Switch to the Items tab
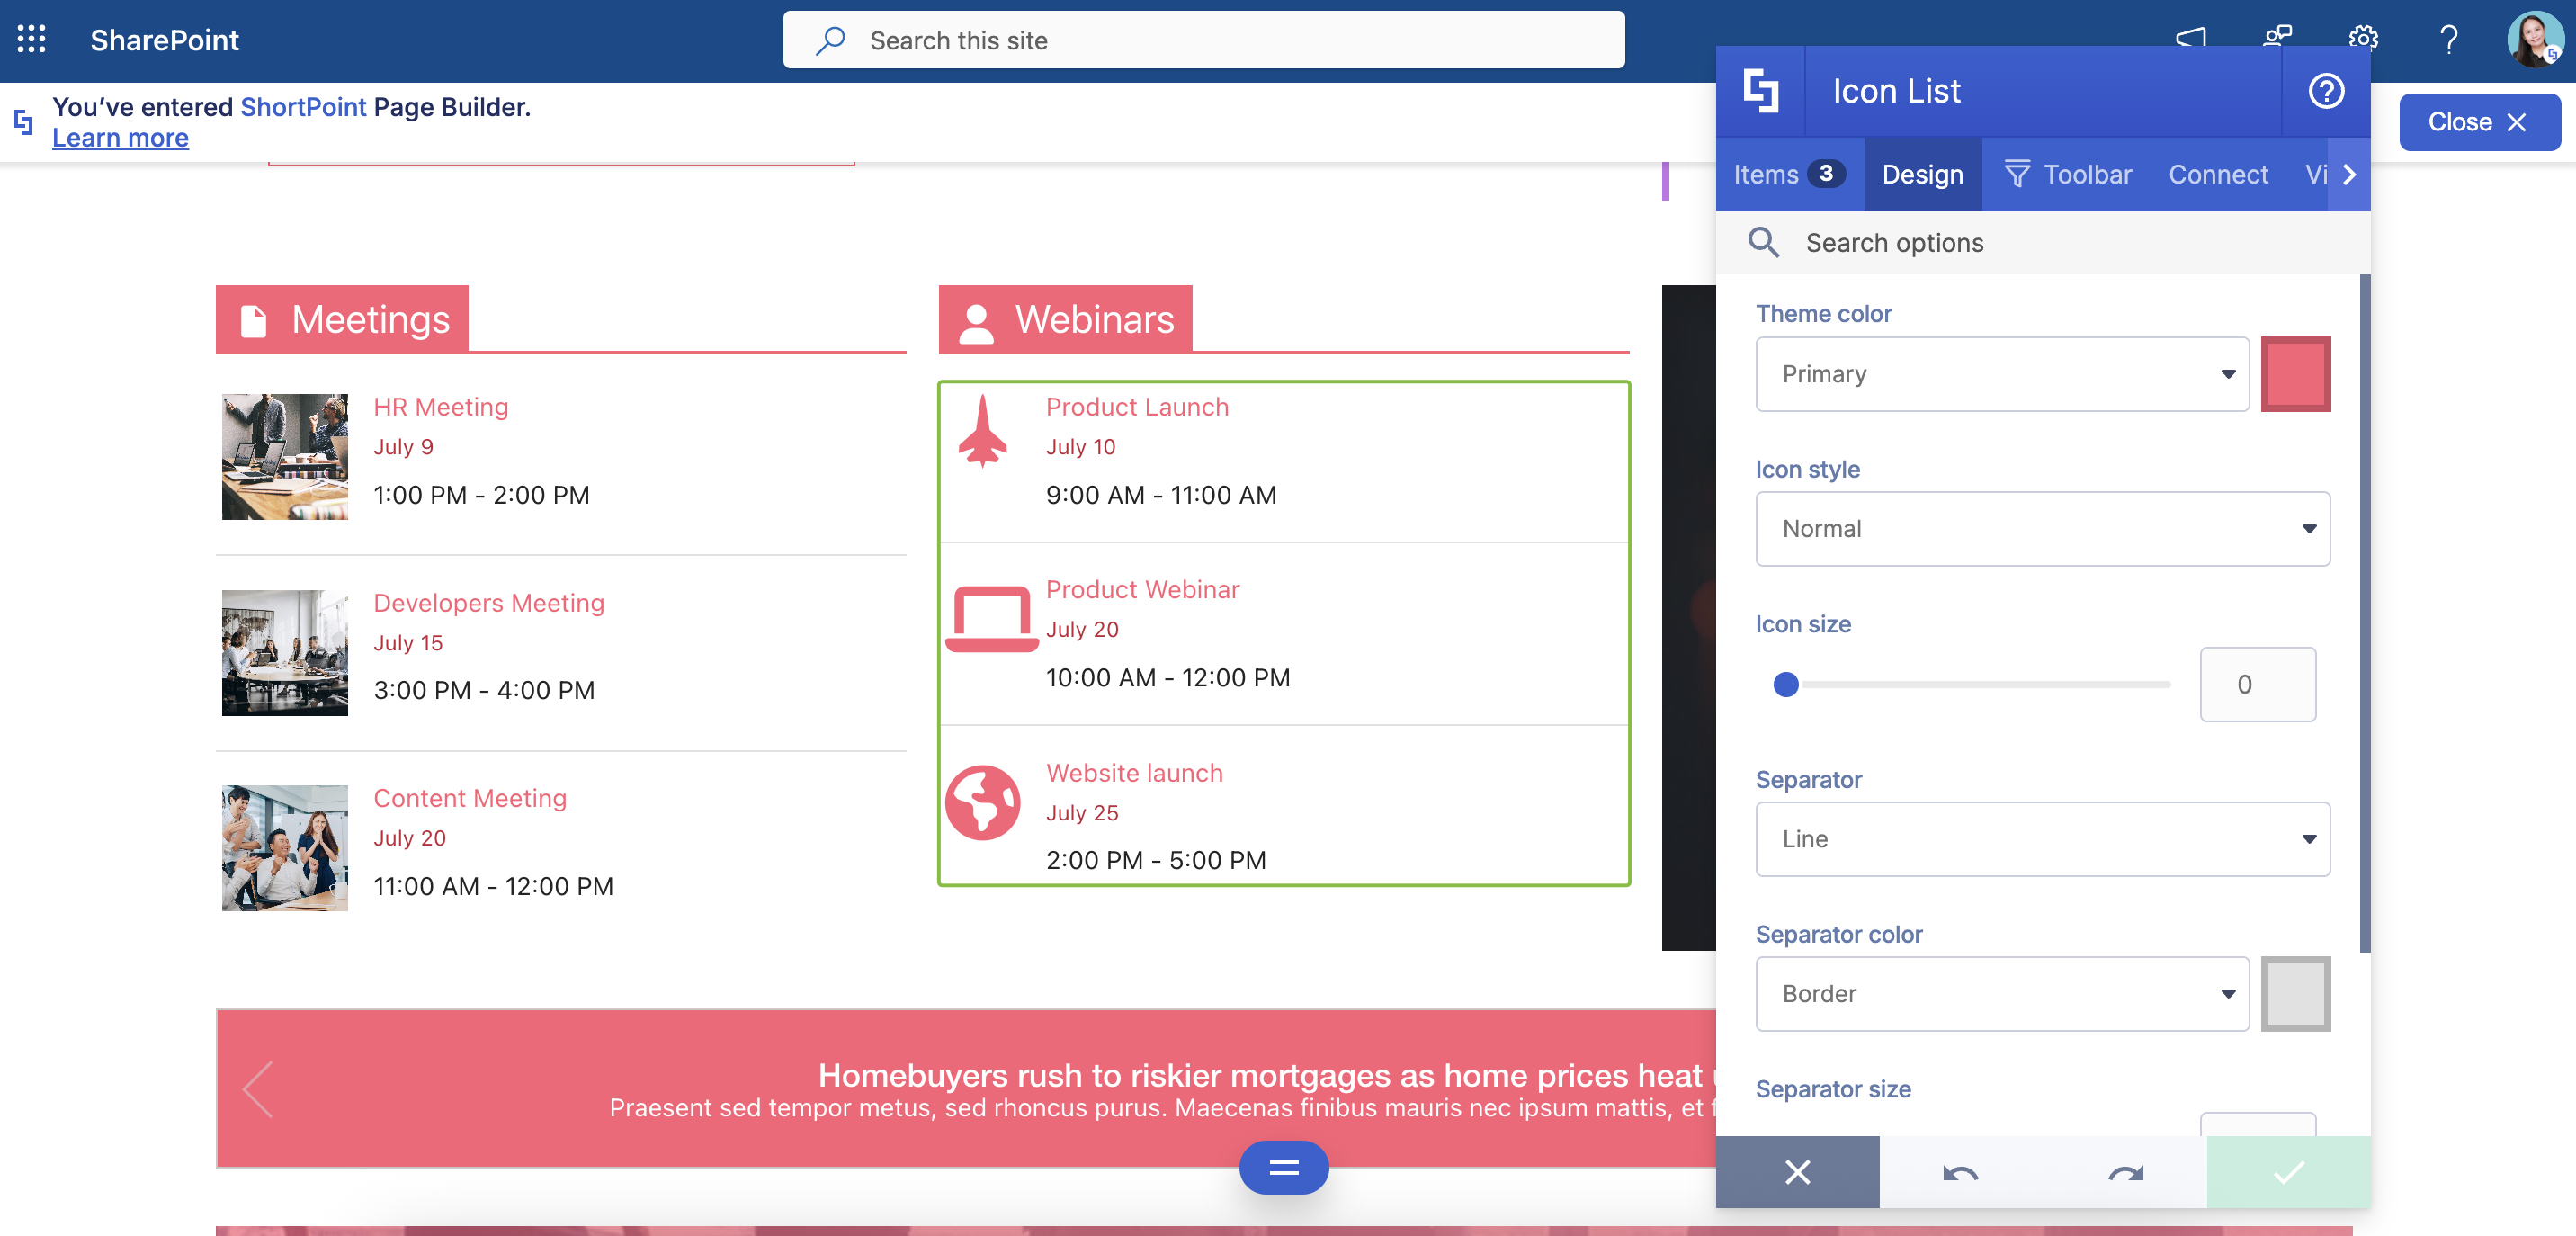Viewport: 2576px width, 1236px height. [1788, 175]
